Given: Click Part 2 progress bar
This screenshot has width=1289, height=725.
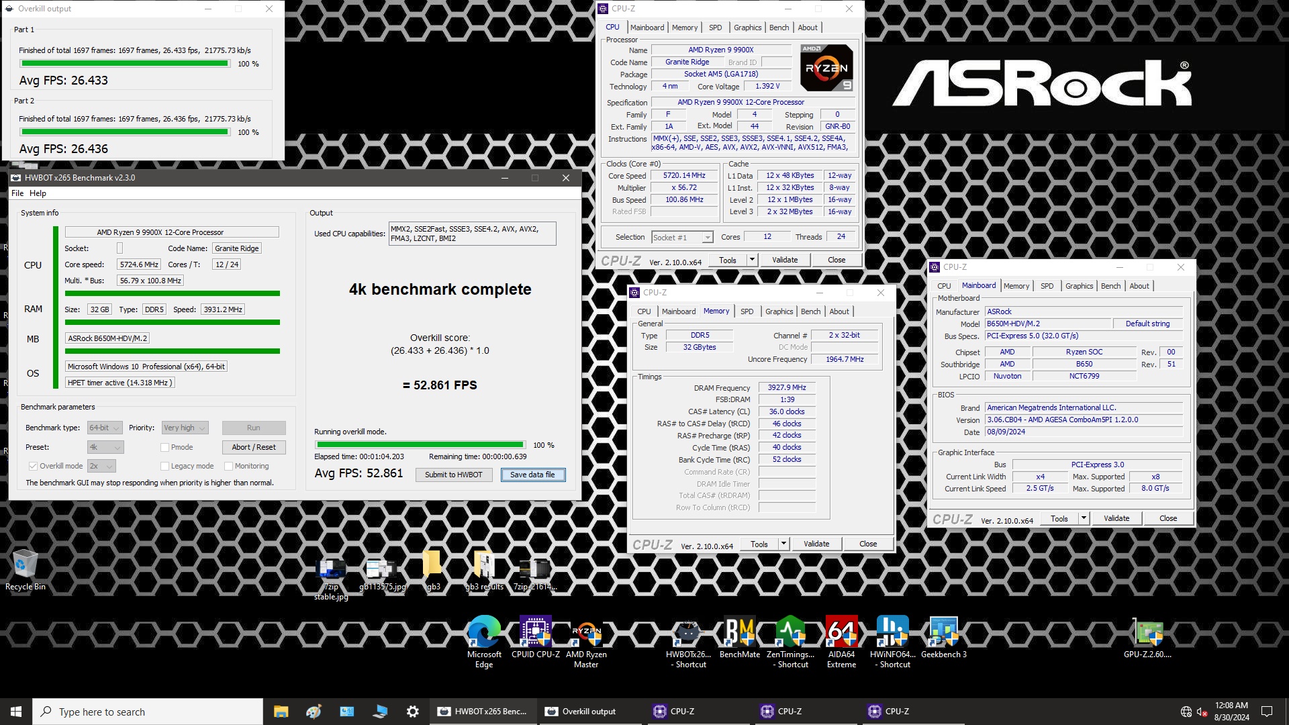Looking at the screenshot, I should tap(125, 132).
